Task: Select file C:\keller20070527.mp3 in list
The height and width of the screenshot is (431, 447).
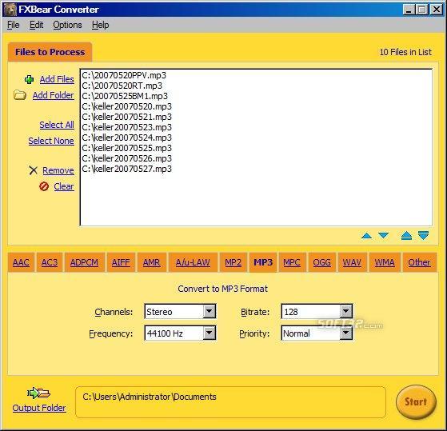Action: pyautogui.click(x=127, y=169)
